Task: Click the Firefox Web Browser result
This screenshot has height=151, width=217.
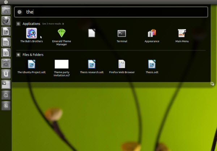Action: click(x=122, y=64)
